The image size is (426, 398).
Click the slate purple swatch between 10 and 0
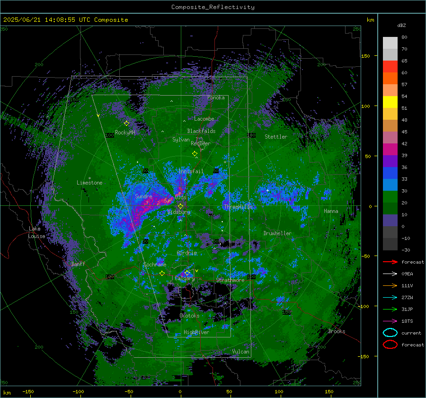(x=390, y=221)
